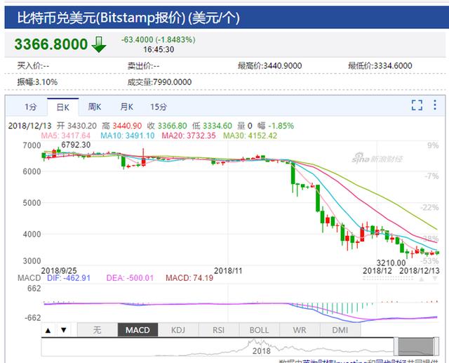This screenshot has height=363, width=449.
Task: Click the change value -63.4000 (-1.8483%)
Action: click(x=159, y=39)
